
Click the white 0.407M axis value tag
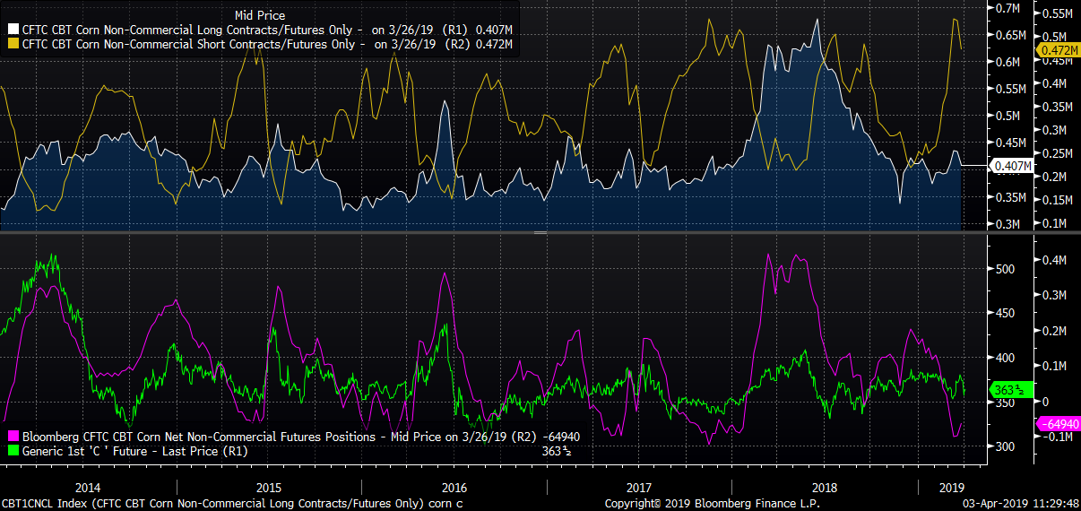click(1009, 166)
